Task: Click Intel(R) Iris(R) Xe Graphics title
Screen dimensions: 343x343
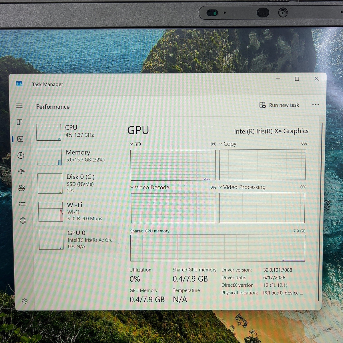Action: [x=271, y=131]
